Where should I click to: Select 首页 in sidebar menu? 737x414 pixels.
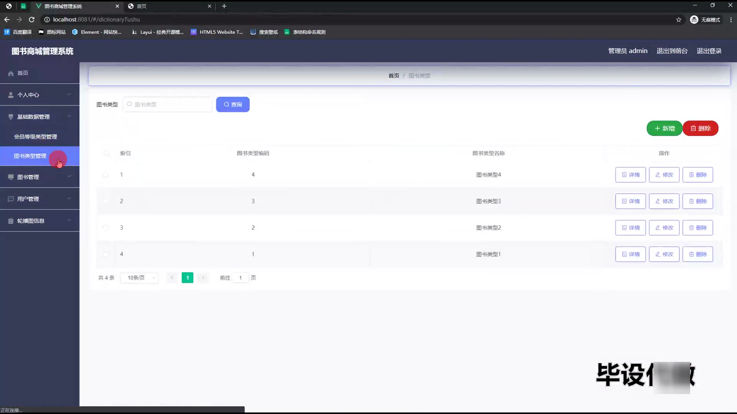(40, 73)
